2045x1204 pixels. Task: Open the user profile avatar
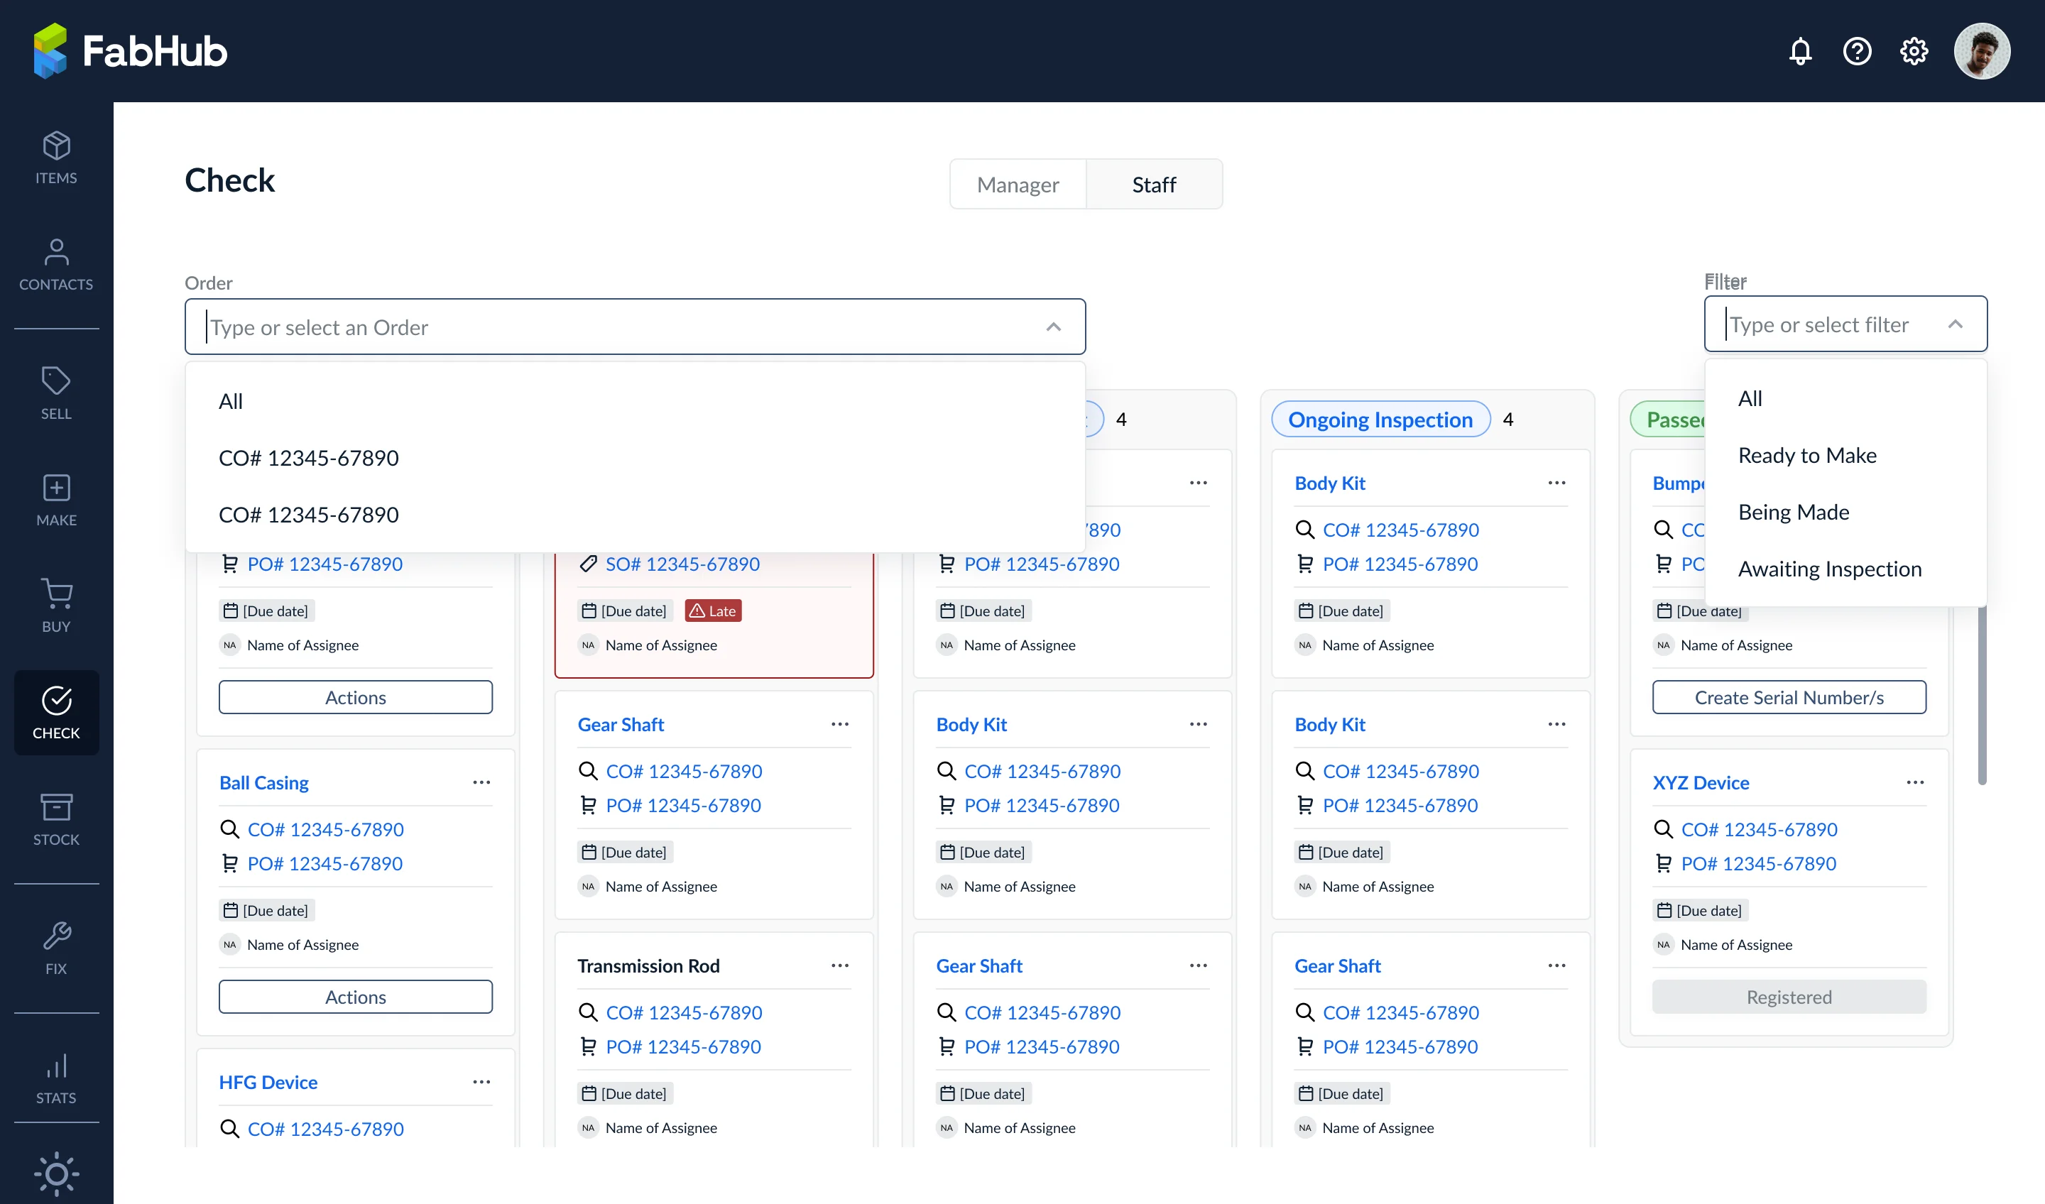[x=1982, y=51]
